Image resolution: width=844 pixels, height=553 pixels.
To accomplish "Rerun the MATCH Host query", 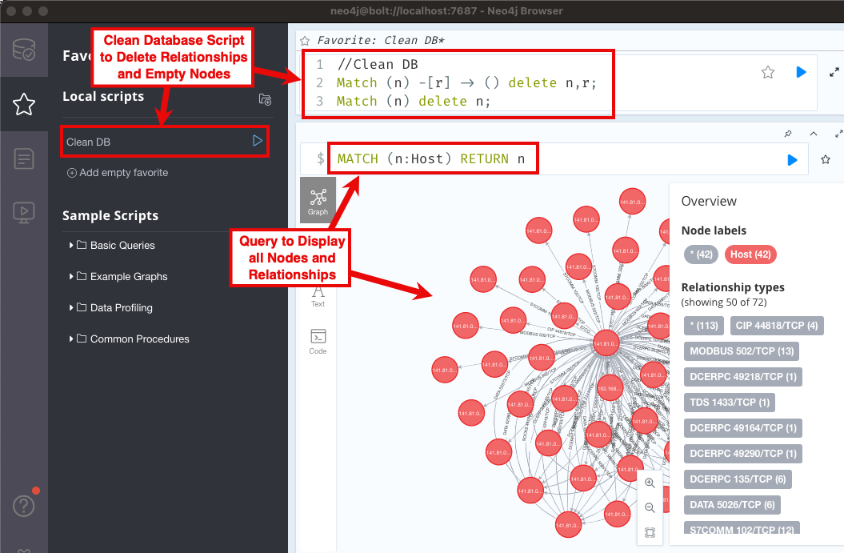I will pos(792,160).
